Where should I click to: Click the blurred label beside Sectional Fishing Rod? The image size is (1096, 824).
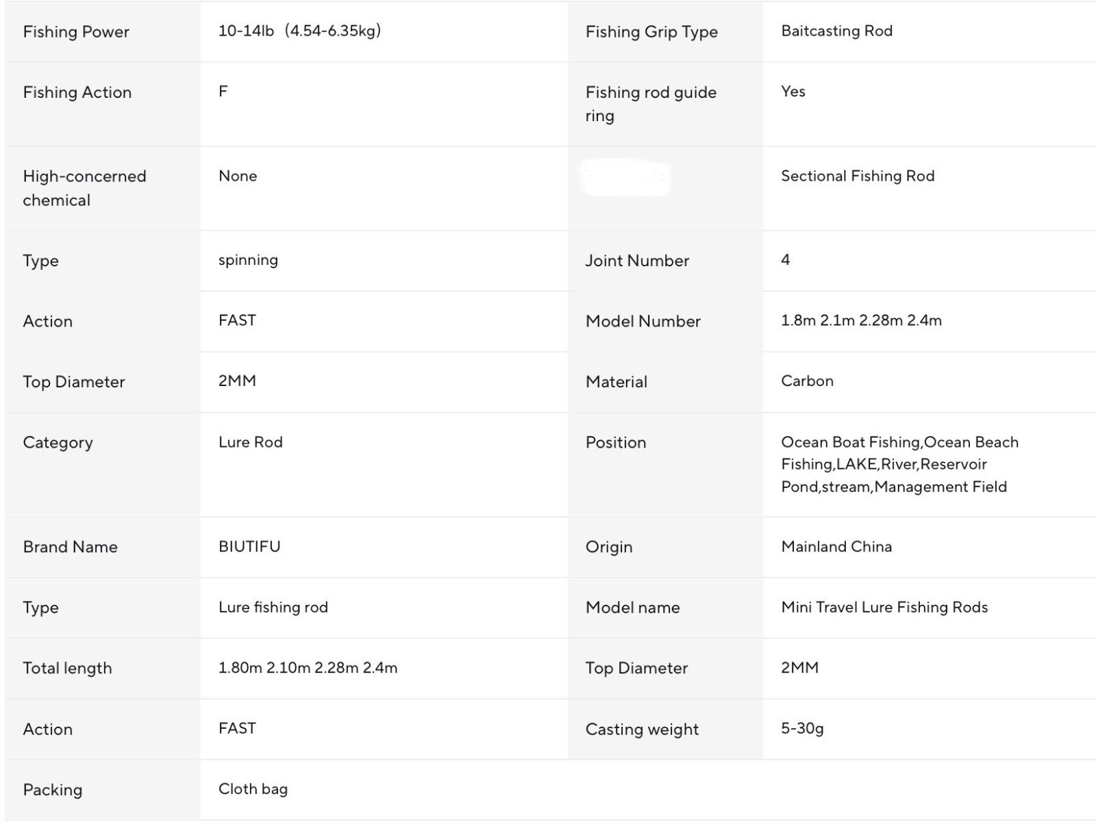(x=625, y=178)
